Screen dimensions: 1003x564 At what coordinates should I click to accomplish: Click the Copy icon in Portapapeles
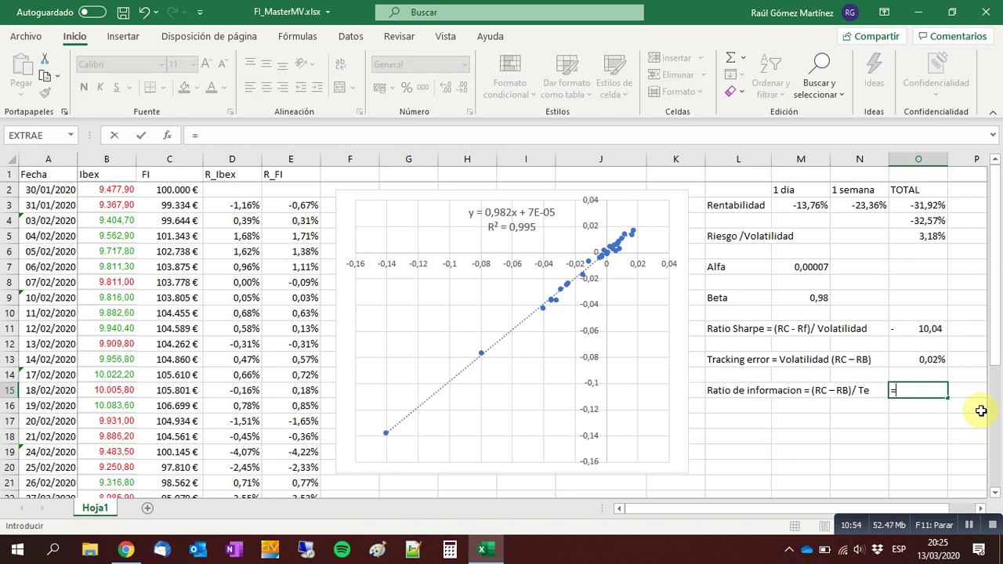coord(45,76)
